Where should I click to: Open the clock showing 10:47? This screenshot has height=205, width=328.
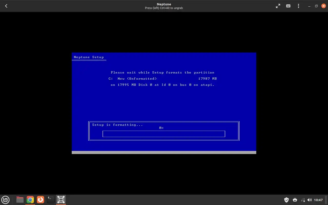[x=318, y=200]
